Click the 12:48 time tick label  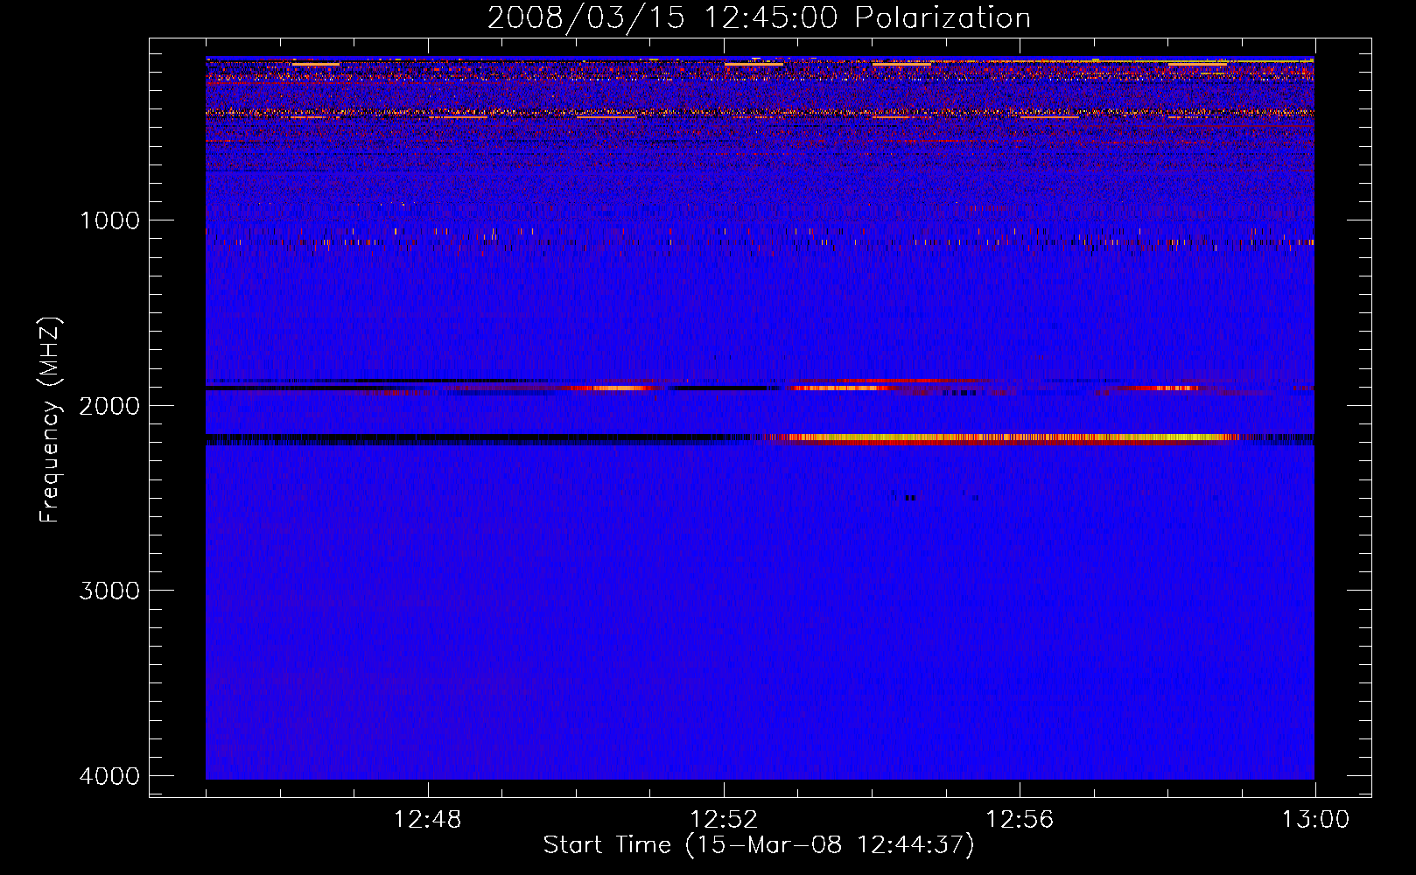(427, 820)
